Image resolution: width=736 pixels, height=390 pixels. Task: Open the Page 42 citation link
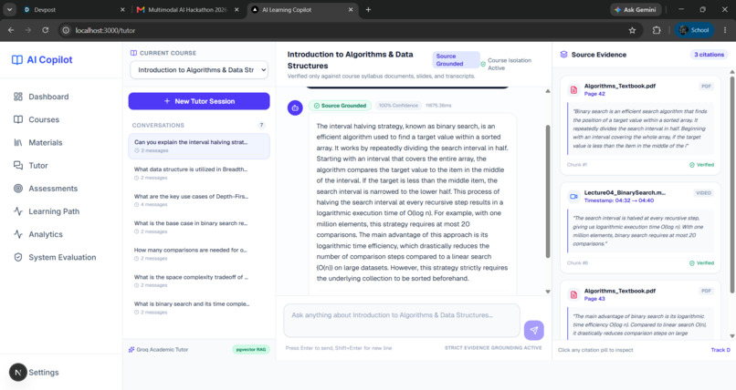coord(594,94)
